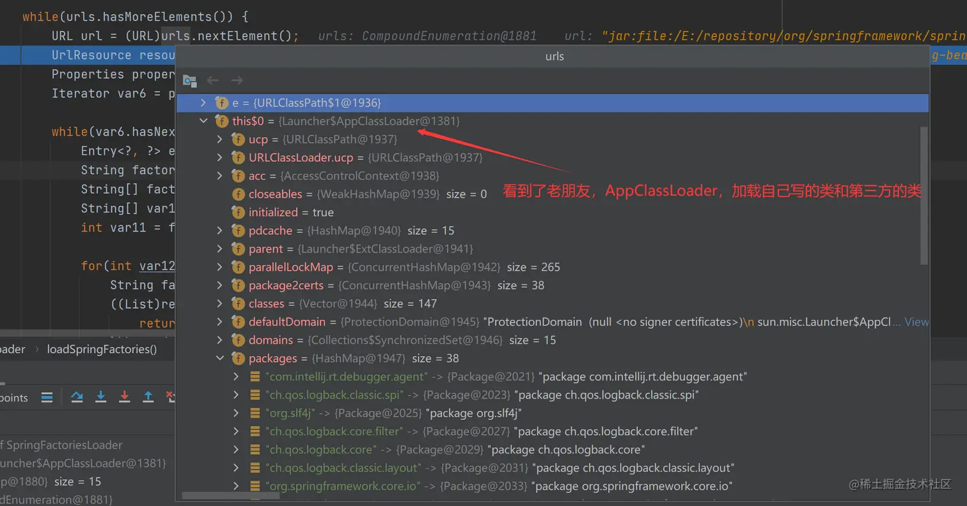
Task: Click the Show Execution Point lines icon
Action: tap(47, 397)
